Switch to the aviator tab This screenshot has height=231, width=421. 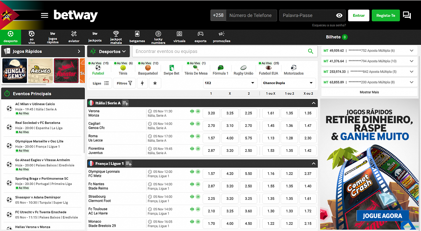[74, 37]
